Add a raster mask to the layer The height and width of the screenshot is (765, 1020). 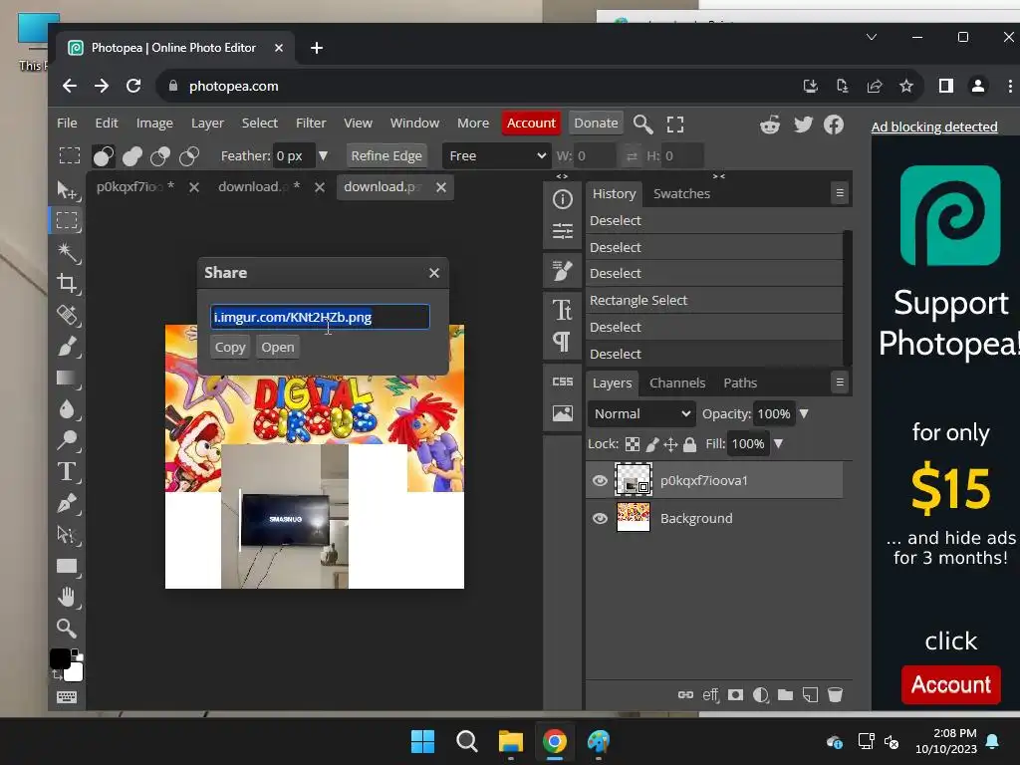coord(736,694)
